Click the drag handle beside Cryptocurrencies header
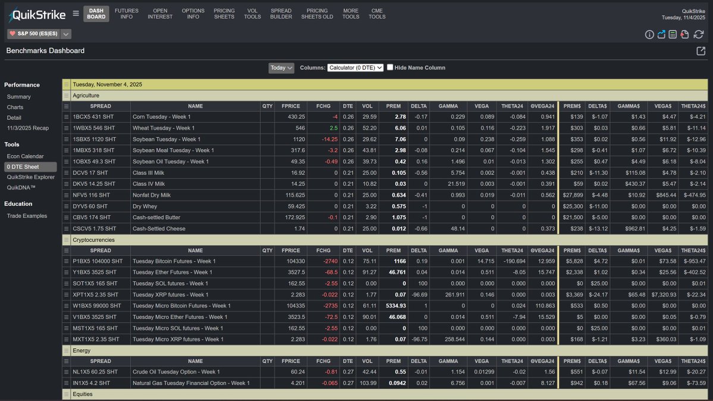Image resolution: width=713 pixels, height=401 pixels. tap(67, 239)
